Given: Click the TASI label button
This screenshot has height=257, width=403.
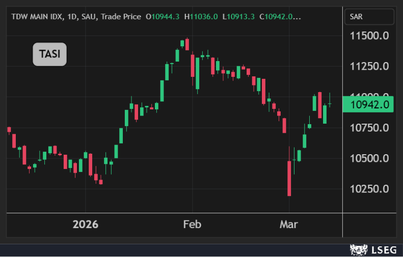Looking at the screenshot, I should pyautogui.click(x=50, y=54).
